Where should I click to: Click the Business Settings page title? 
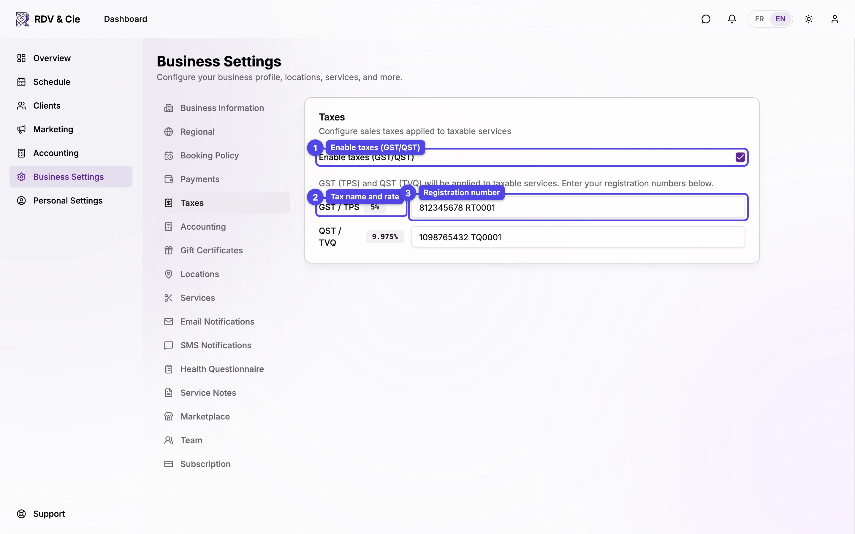click(219, 61)
